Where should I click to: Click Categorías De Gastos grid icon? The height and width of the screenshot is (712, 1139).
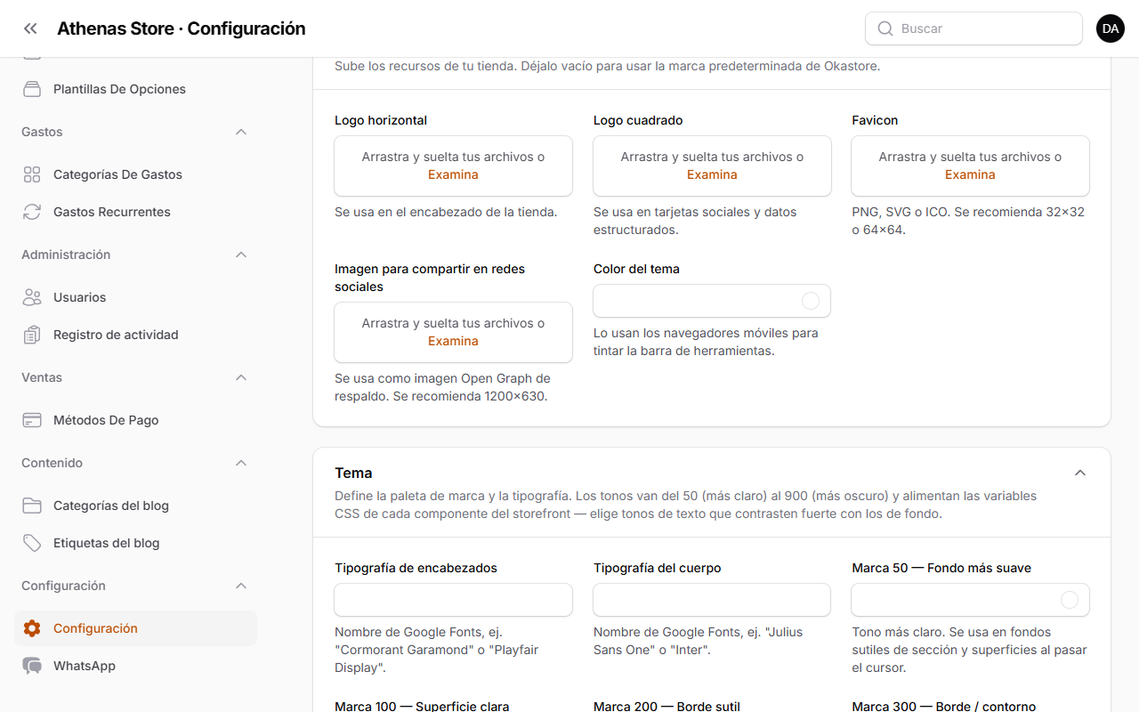click(x=32, y=174)
